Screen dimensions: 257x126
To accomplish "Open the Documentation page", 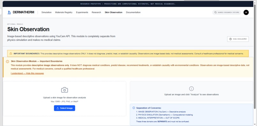I will (133, 12).
